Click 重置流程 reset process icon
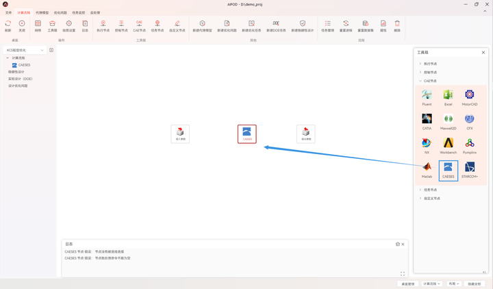 tap(346, 23)
